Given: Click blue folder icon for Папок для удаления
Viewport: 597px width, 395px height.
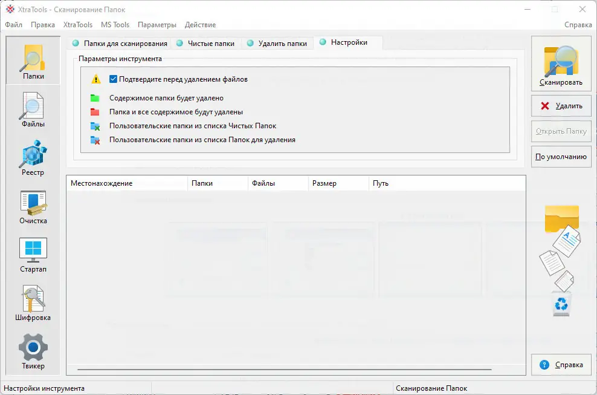Looking at the screenshot, I should pyautogui.click(x=95, y=140).
